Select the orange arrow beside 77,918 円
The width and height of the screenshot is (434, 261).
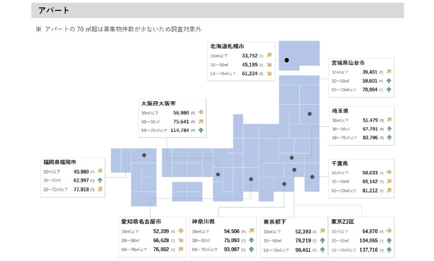tap(100, 189)
